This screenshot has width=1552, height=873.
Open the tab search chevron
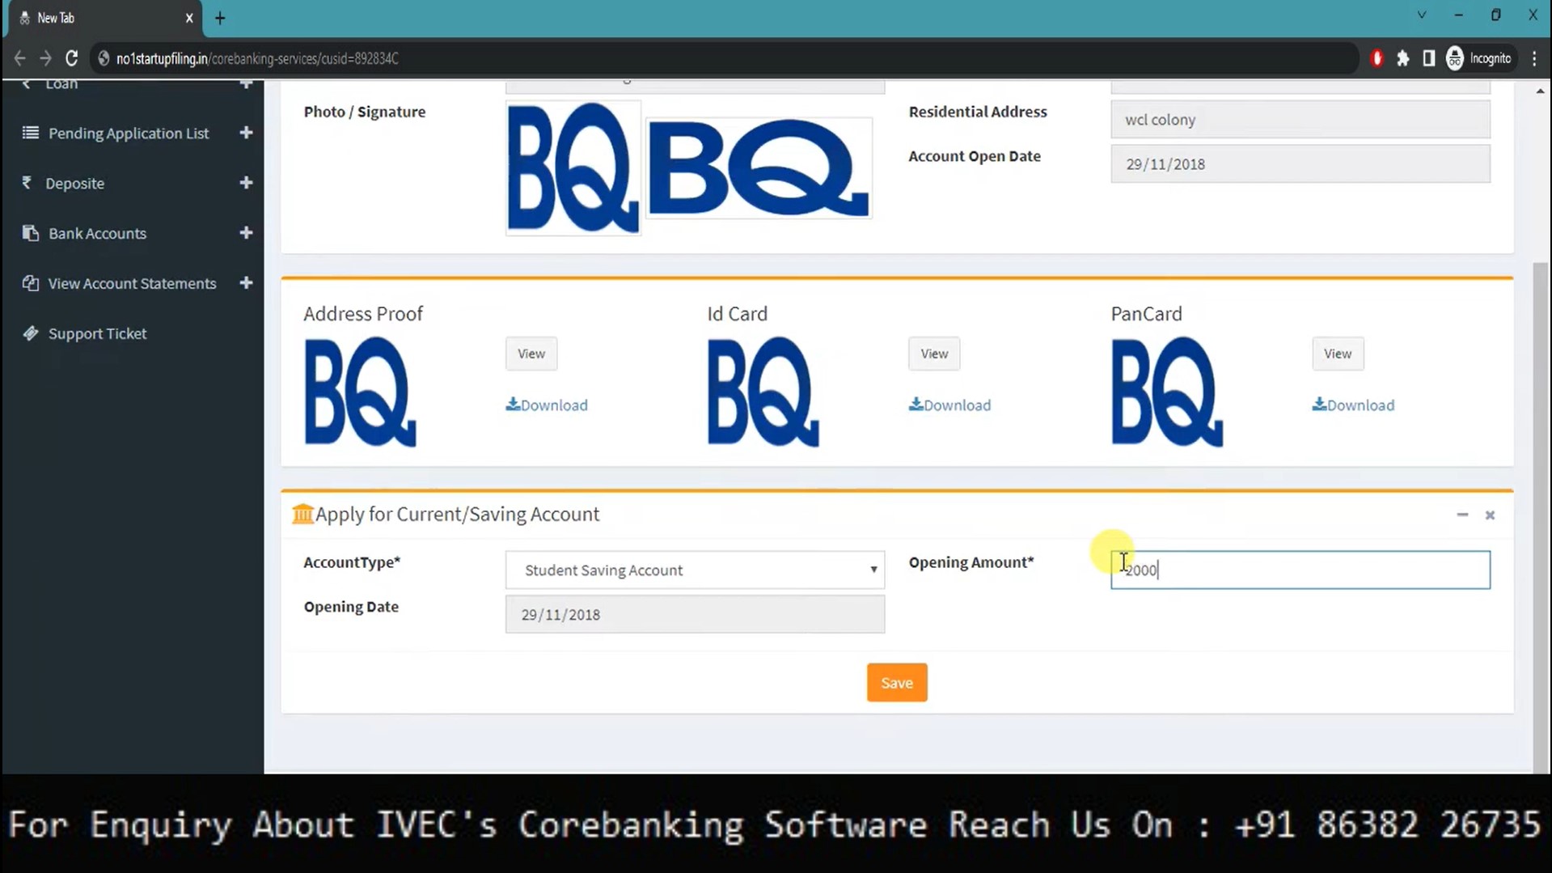coord(1421,15)
